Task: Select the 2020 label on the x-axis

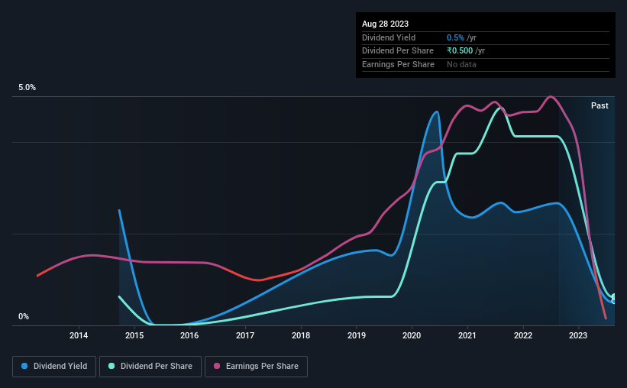Action: [412, 335]
